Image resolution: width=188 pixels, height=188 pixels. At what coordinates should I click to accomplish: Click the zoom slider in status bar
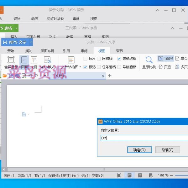tap(181, 175)
